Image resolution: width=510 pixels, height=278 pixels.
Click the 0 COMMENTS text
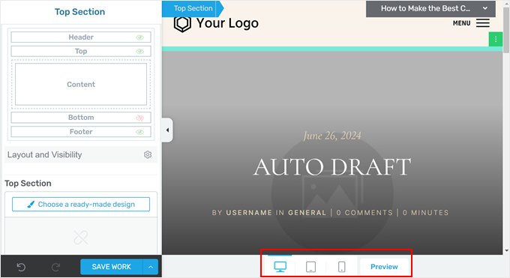[x=364, y=213]
